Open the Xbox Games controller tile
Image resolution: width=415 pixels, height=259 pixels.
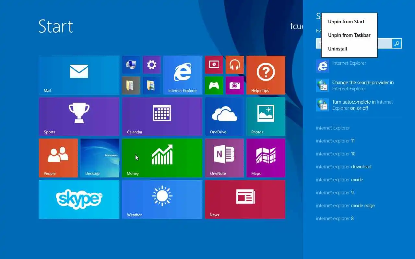[x=214, y=85]
